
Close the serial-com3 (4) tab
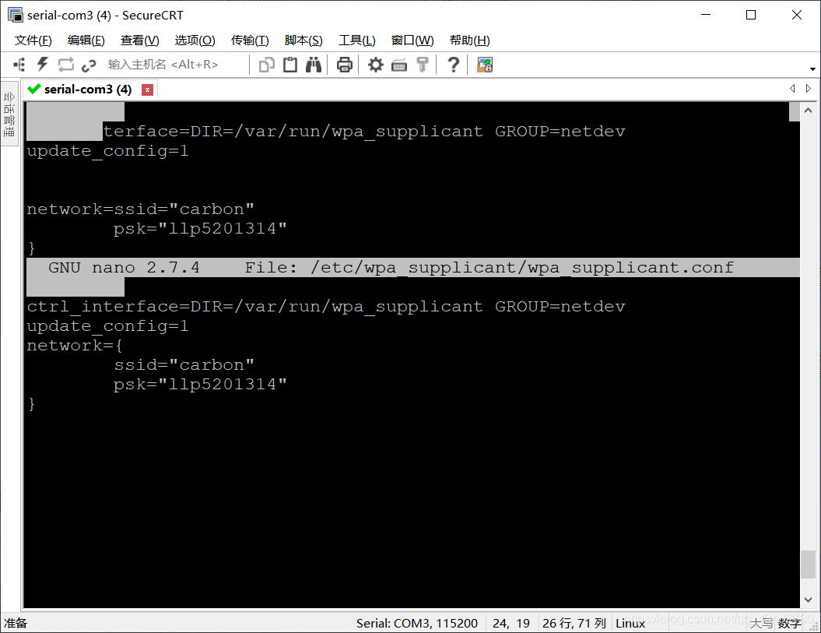(x=148, y=90)
